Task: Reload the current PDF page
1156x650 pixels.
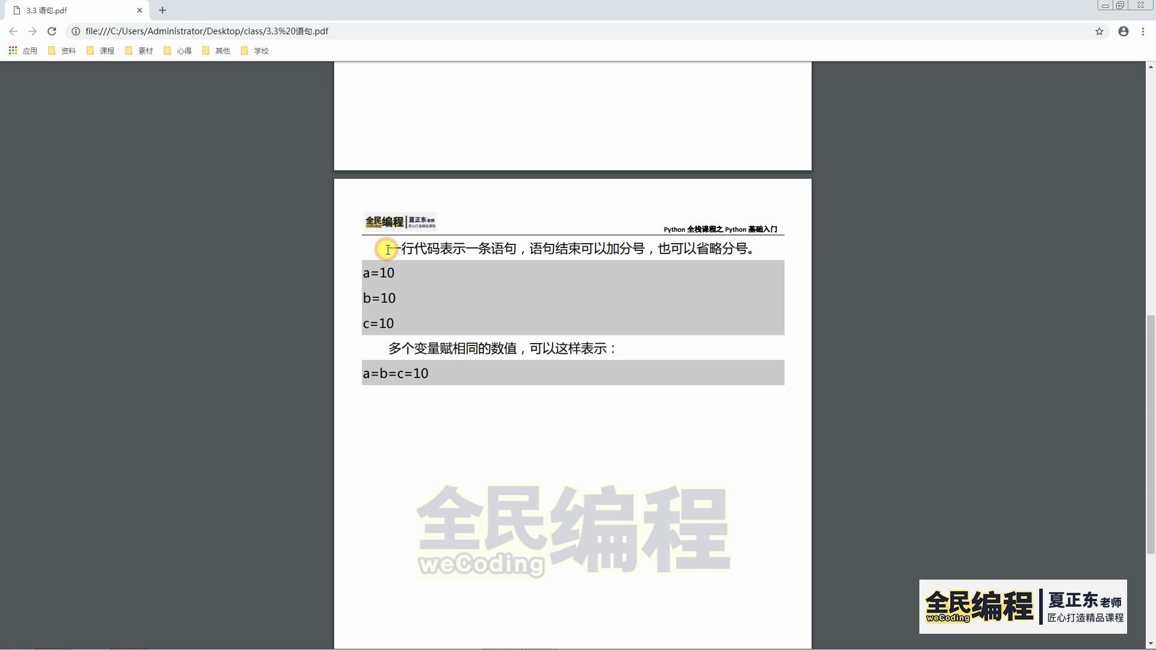Action: (x=52, y=31)
